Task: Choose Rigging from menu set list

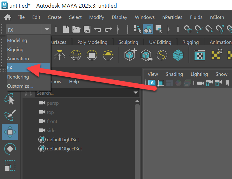Action: [x=28, y=50]
